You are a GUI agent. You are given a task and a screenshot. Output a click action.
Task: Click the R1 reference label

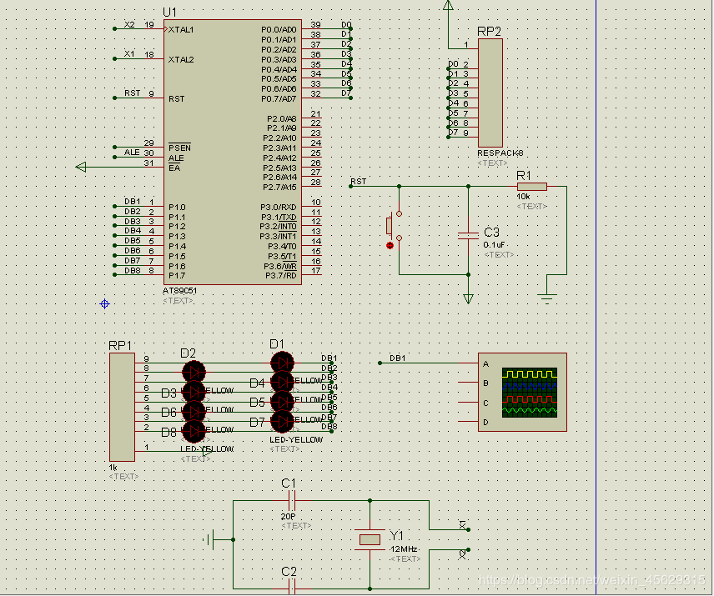pos(524,176)
